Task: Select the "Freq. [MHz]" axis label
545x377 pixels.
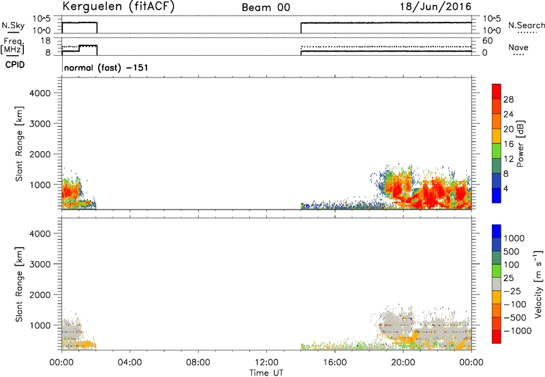Action: click(x=12, y=46)
